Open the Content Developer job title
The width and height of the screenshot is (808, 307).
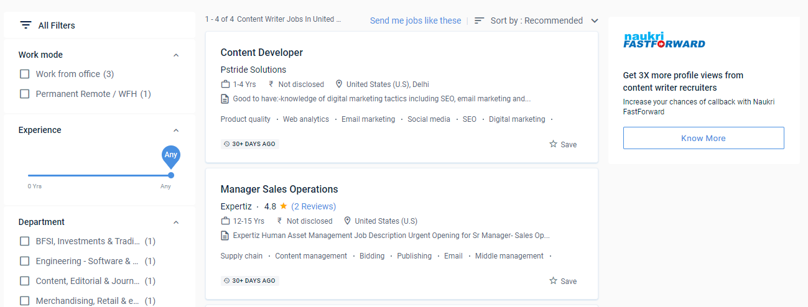[262, 52]
